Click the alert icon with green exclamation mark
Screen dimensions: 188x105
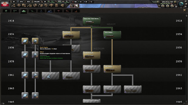pos(72,6)
